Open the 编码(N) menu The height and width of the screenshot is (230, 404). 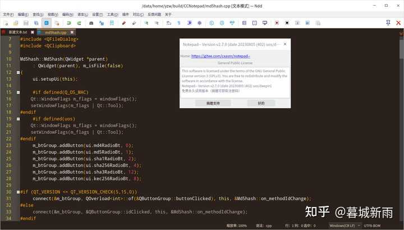[x=68, y=15]
